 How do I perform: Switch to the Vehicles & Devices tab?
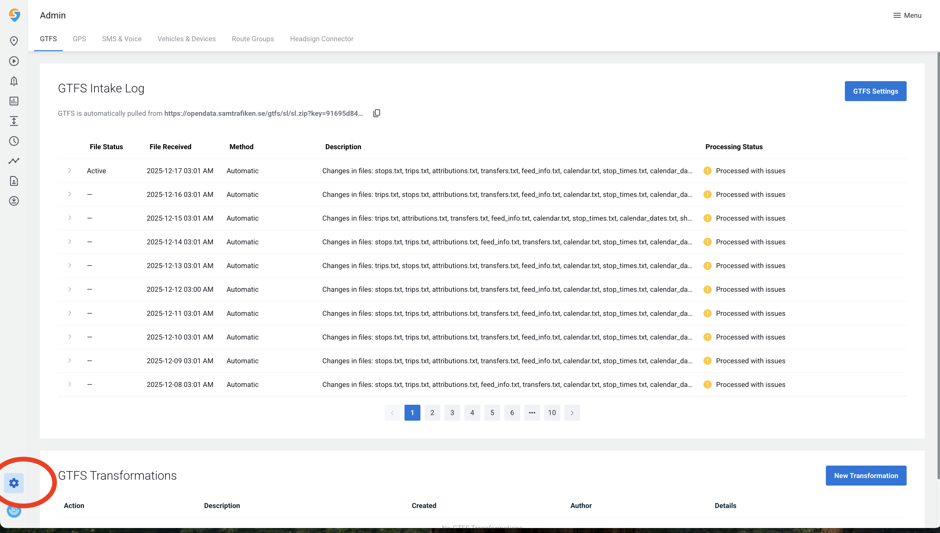[187, 39]
